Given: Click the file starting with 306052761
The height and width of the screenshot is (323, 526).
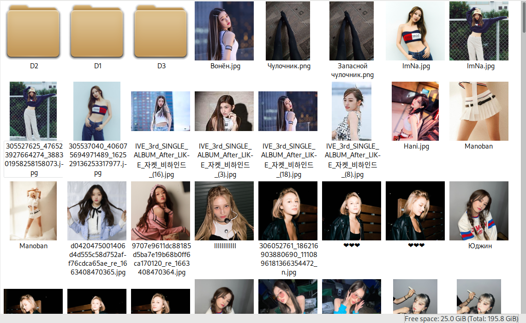Looking at the screenshot, I should [288, 211].
